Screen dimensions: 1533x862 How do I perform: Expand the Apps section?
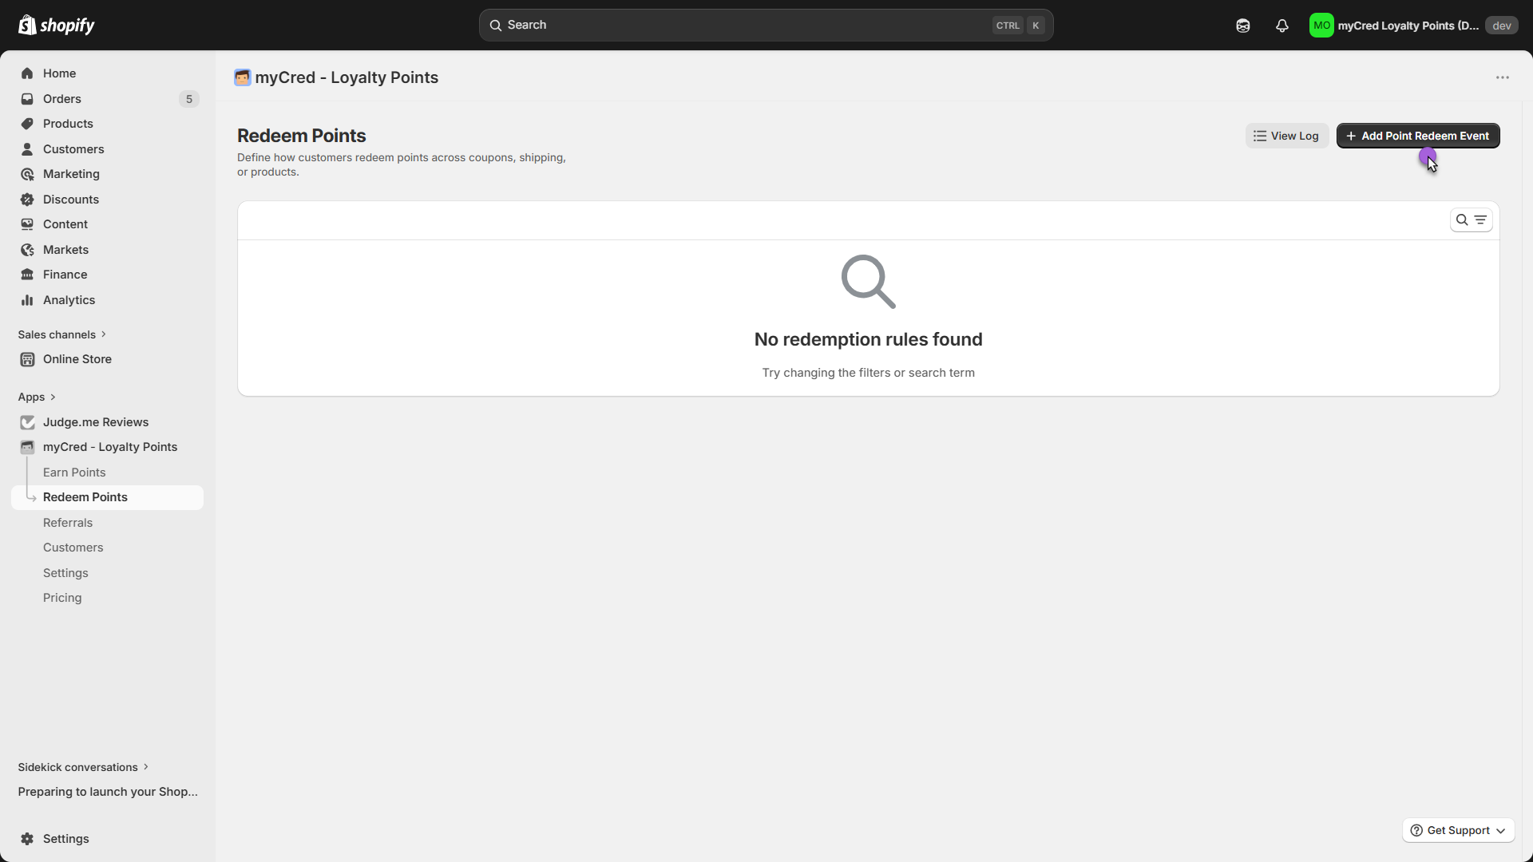(37, 397)
